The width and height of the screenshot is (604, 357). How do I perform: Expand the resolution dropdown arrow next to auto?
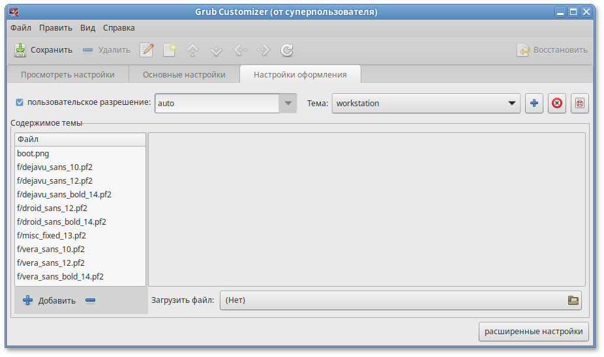(288, 103)
